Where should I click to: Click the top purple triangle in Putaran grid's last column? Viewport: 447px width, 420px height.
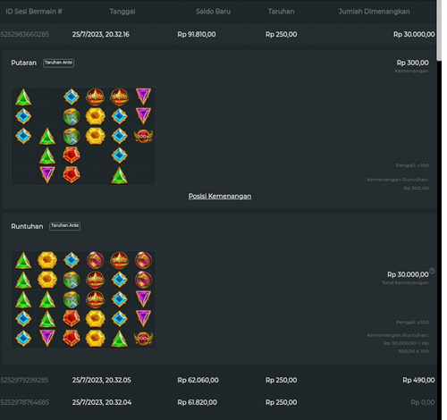[143, 97]
